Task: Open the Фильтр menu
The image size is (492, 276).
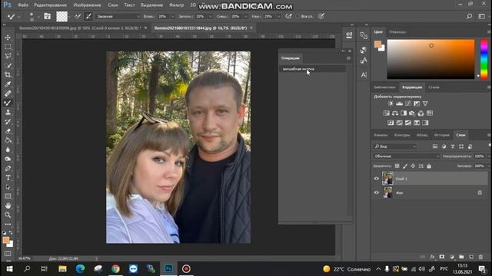Action: pyautogui.click(x=176, y=5)
